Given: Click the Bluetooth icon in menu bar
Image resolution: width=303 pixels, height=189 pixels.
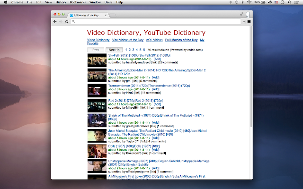Looking at the screenshot, I should tap(243, 2).
